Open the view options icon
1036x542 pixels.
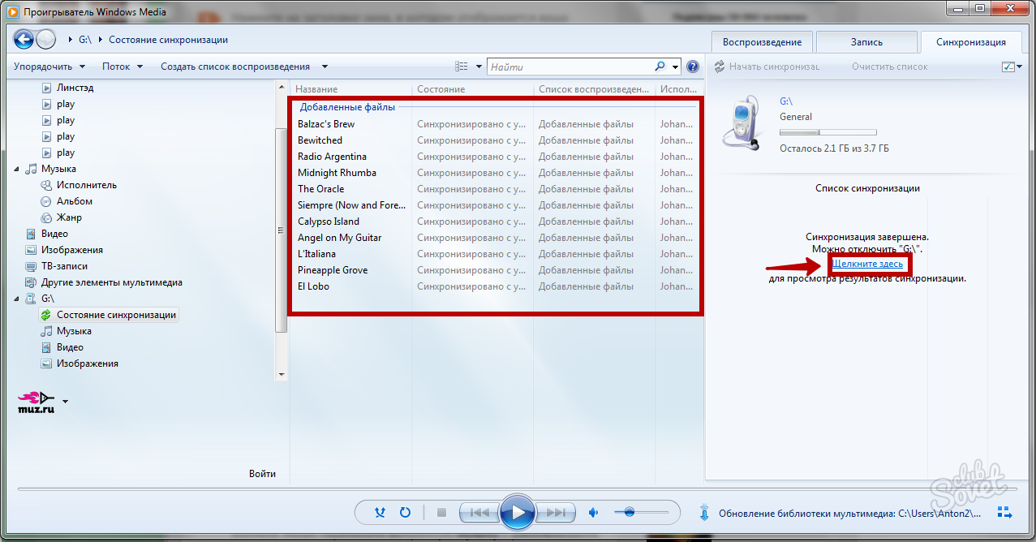[x=462, y=67]
